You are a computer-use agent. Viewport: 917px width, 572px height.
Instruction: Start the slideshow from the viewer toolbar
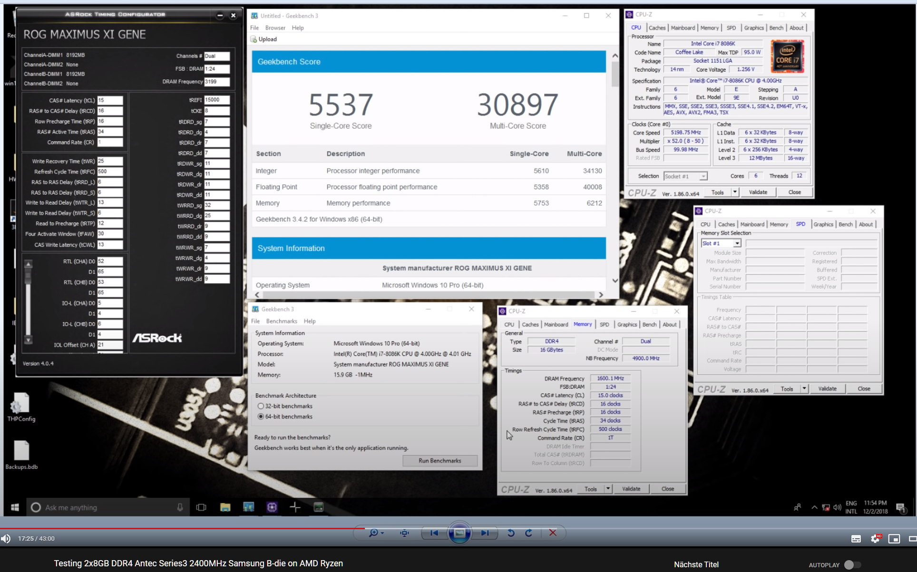point(459,533)
